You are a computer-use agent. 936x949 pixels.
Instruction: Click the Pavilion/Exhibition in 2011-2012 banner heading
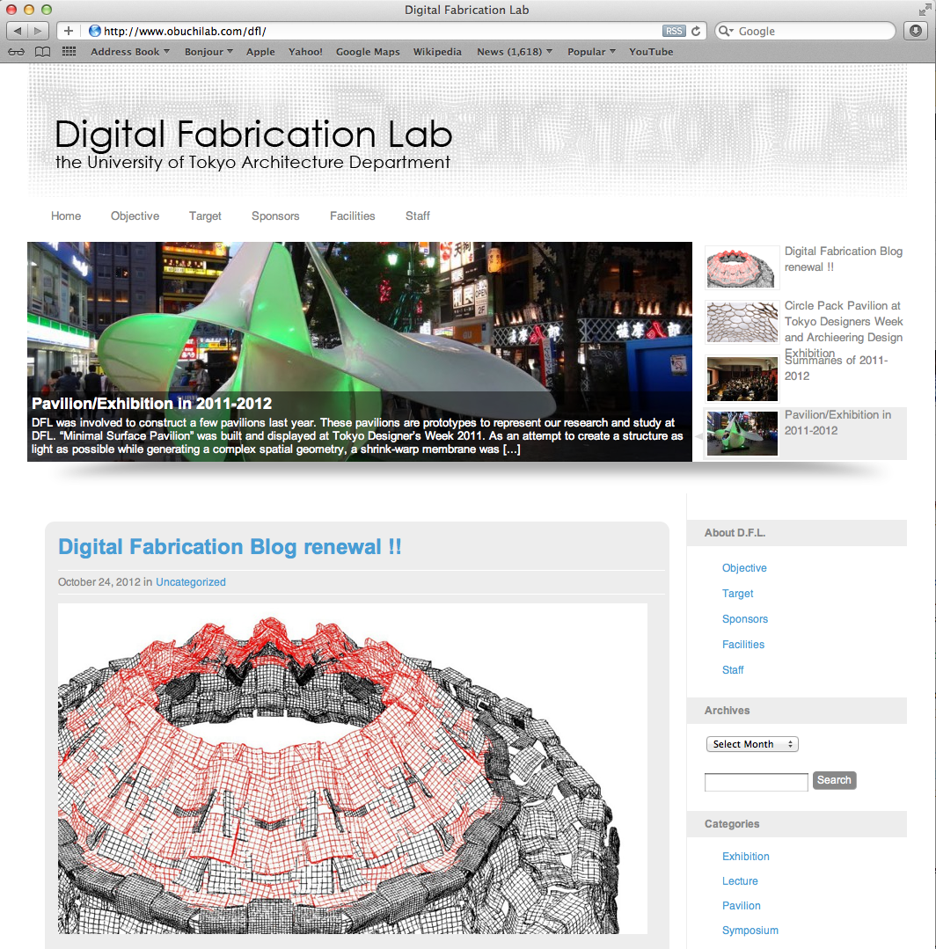point(151,404)
